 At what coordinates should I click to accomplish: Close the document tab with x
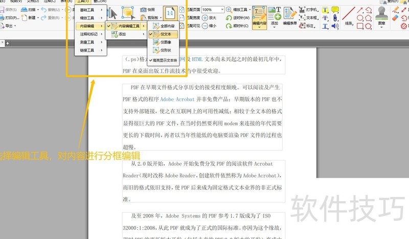coord(2,42)
